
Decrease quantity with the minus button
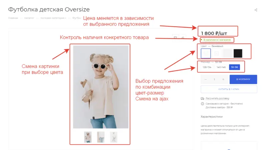[206, 79]
